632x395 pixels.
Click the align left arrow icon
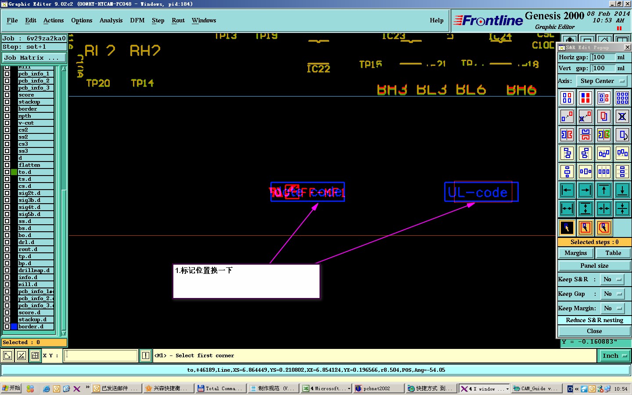pyautogui.click(x=567, y=190)
